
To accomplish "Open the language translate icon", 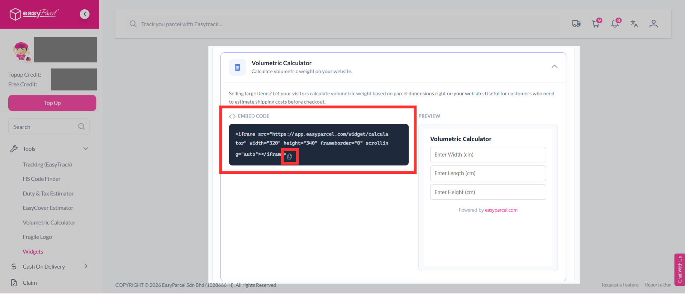I will 634,24.
